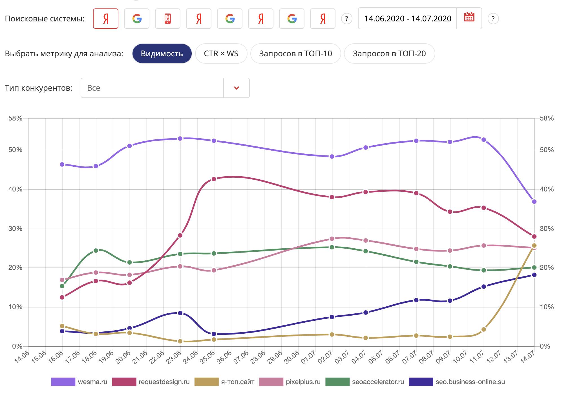Image resolution: width=561 pixels, height=397 pixels.
Task: Select the last Google search engine icon
Action: point(291,19)
